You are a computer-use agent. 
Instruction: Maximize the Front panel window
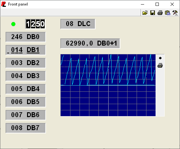[157, 4]
